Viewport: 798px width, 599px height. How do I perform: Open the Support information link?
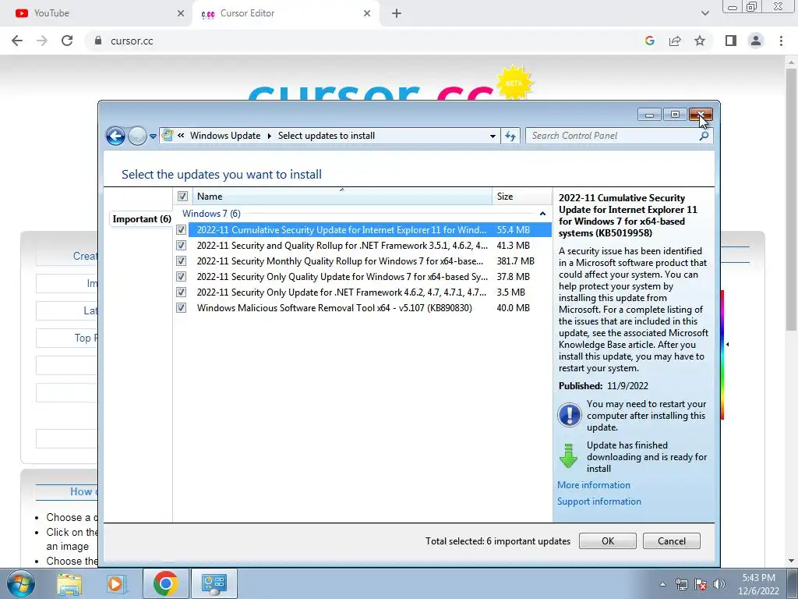(x=599, y=502)
